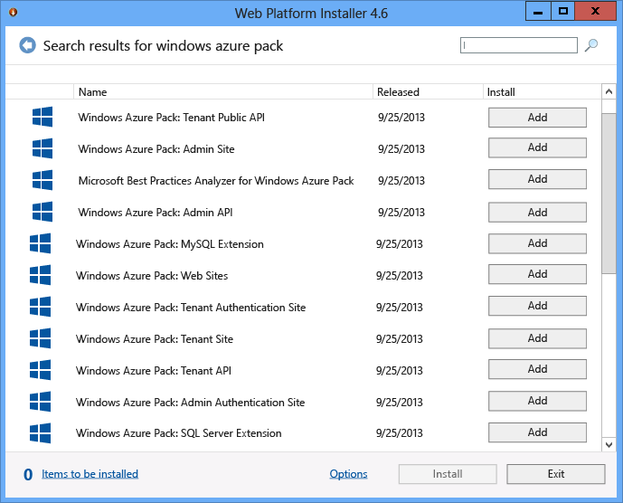Click the 0 items count number
The height and width of the screenshot is (503, 623).
pyautogui.click(x=28, y=474)
